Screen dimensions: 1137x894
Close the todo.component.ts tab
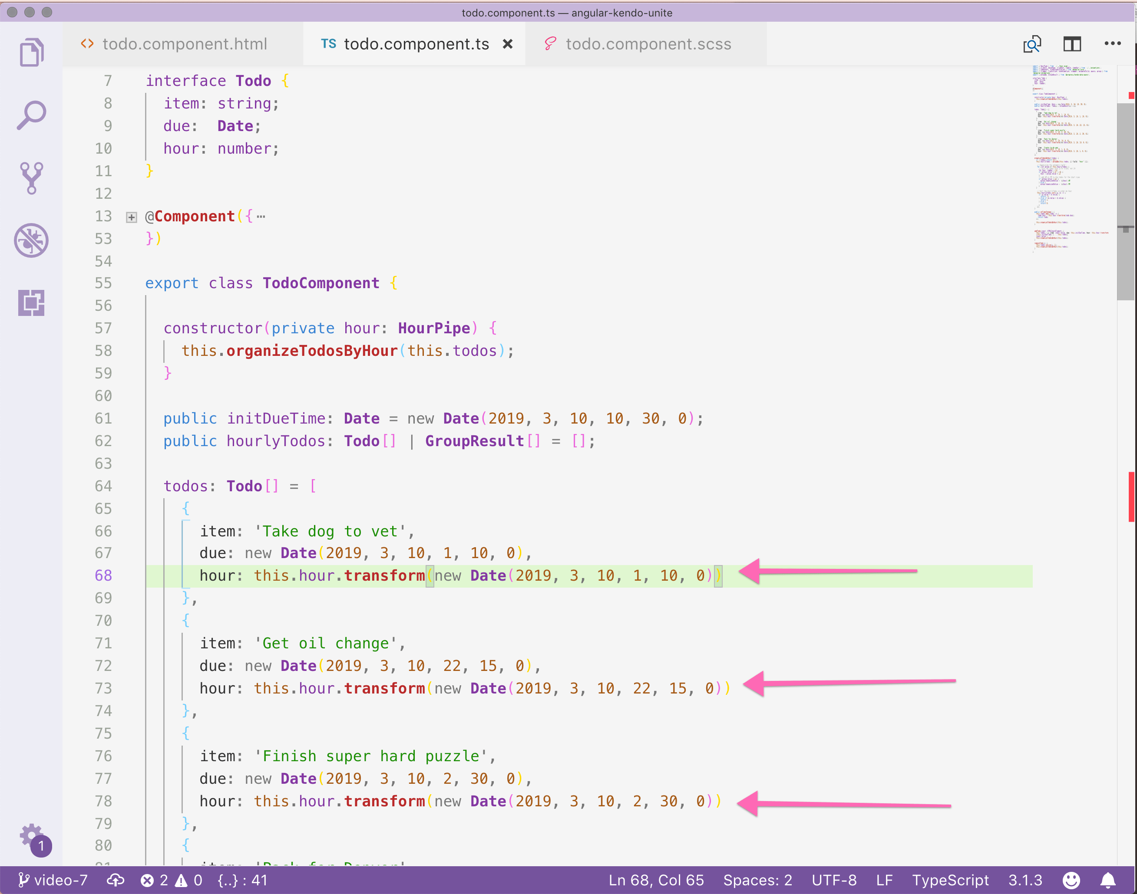click(x=508, y=44)
